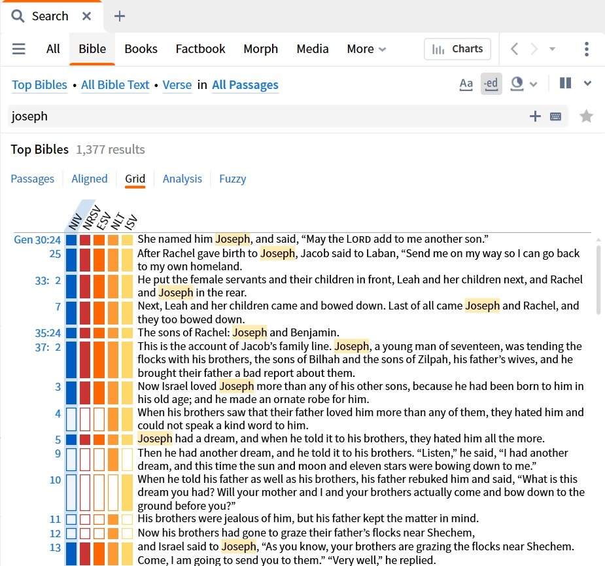Switch to Passages results view
Viewport: 605px width, 566px height.
(x=33, y=179)
